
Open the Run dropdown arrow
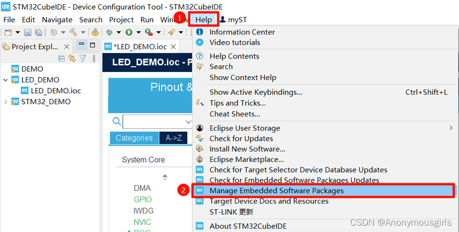click(139, 32)
